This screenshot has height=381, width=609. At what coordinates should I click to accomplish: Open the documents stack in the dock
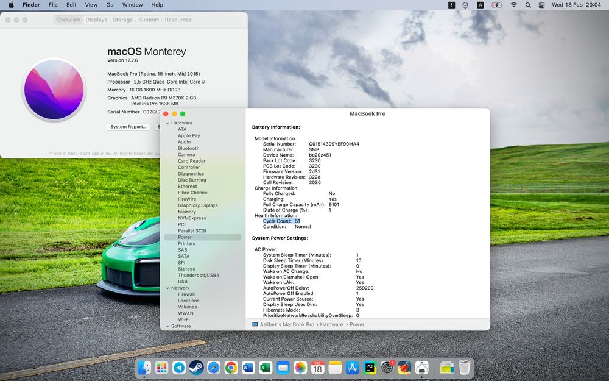(x=447, y=368)
